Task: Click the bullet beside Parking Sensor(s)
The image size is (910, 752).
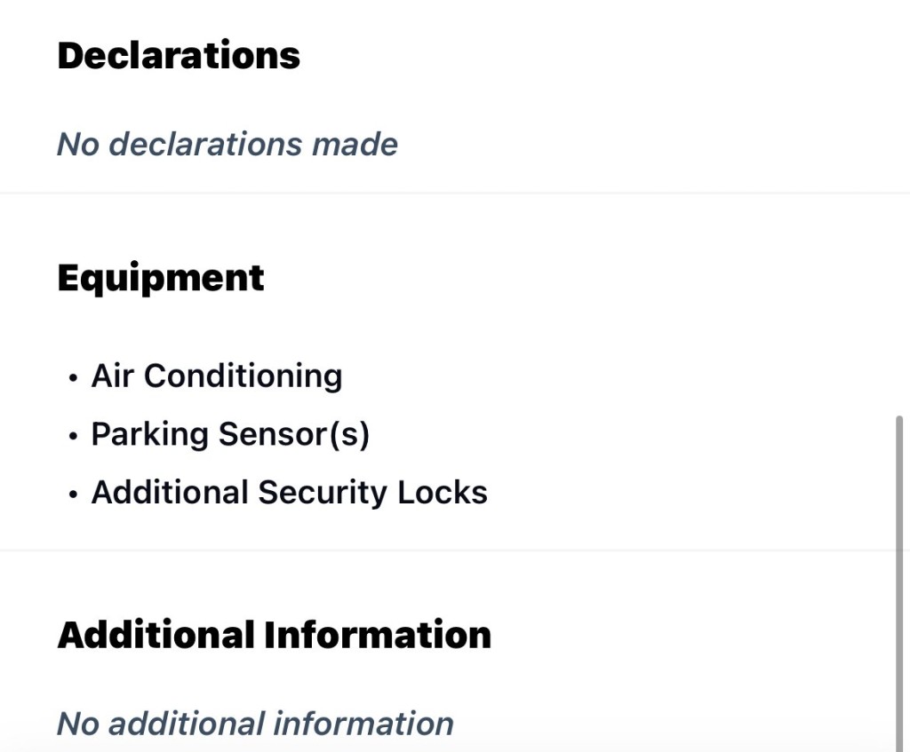Action: pyautogui.click(x=73, y=437)
